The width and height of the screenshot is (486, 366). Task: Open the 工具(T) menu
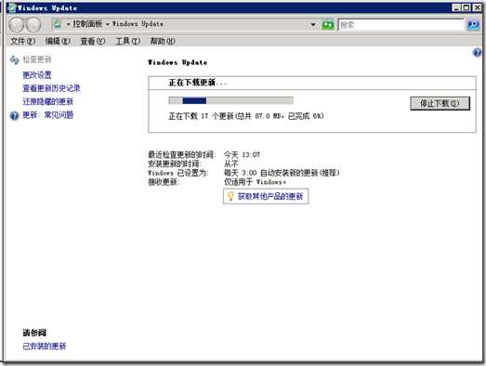pos(127,41)
